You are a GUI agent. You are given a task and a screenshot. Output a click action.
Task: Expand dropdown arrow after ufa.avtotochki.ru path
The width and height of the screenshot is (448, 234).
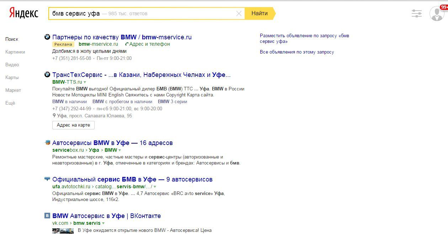[155, 187]
